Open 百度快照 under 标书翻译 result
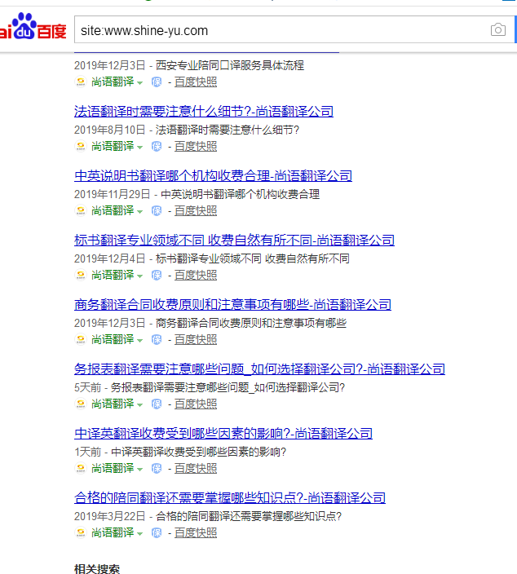The width and height of the screenshot is (517, 574). tap(196, 276)
